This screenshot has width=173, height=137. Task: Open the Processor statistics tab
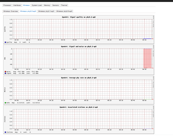(x=7, y=5)
